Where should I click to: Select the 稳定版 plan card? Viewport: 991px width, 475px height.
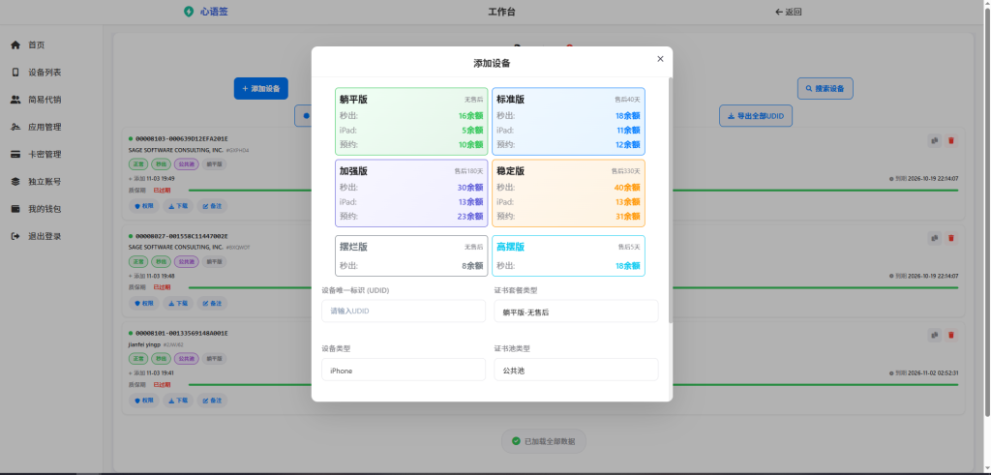[x=568, y=193]
